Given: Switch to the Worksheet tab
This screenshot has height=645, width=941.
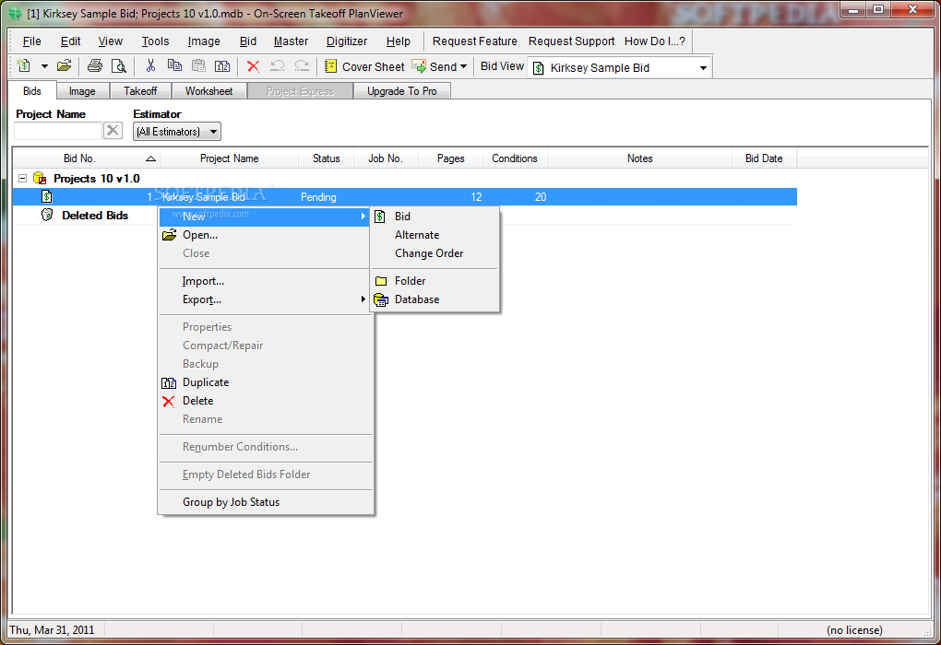Looking at the screenshot, I should (x=208, y=91).
